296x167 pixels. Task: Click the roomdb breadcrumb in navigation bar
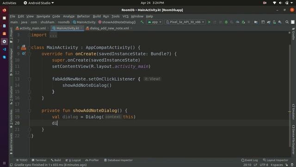(x=64, y=22)
